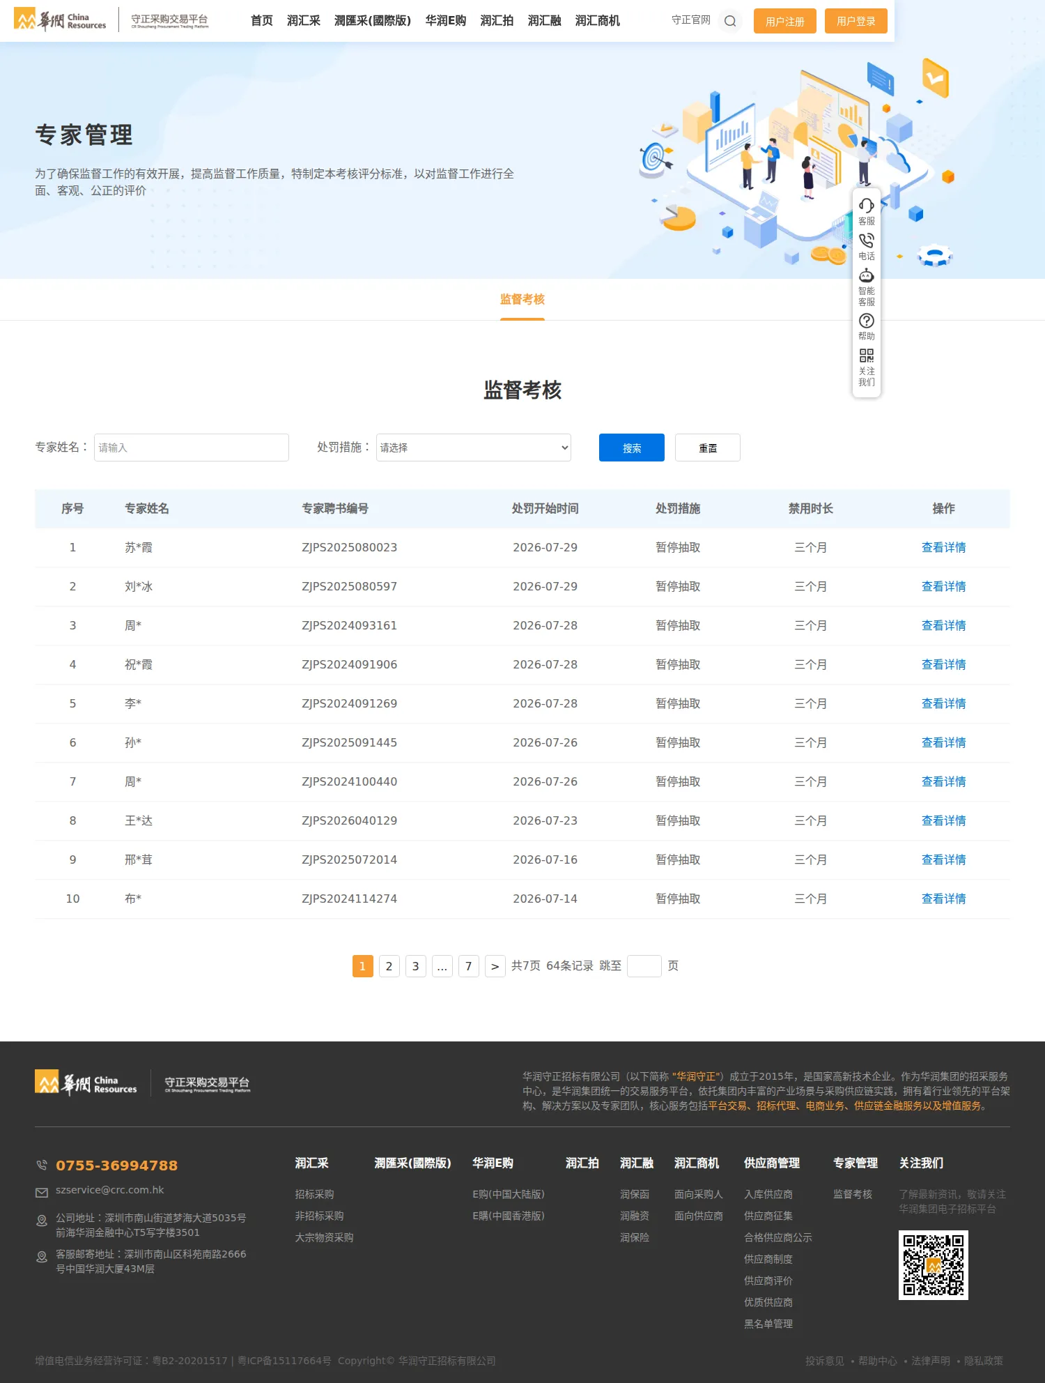Click the blue 搜索 button
The width and height of the screenshot is (1045, 1383).
coord(632,448)
